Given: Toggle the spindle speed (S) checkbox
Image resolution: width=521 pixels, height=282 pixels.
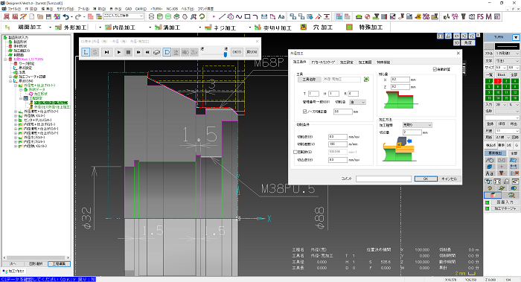Looking at the screenshot, I should 295,152.
